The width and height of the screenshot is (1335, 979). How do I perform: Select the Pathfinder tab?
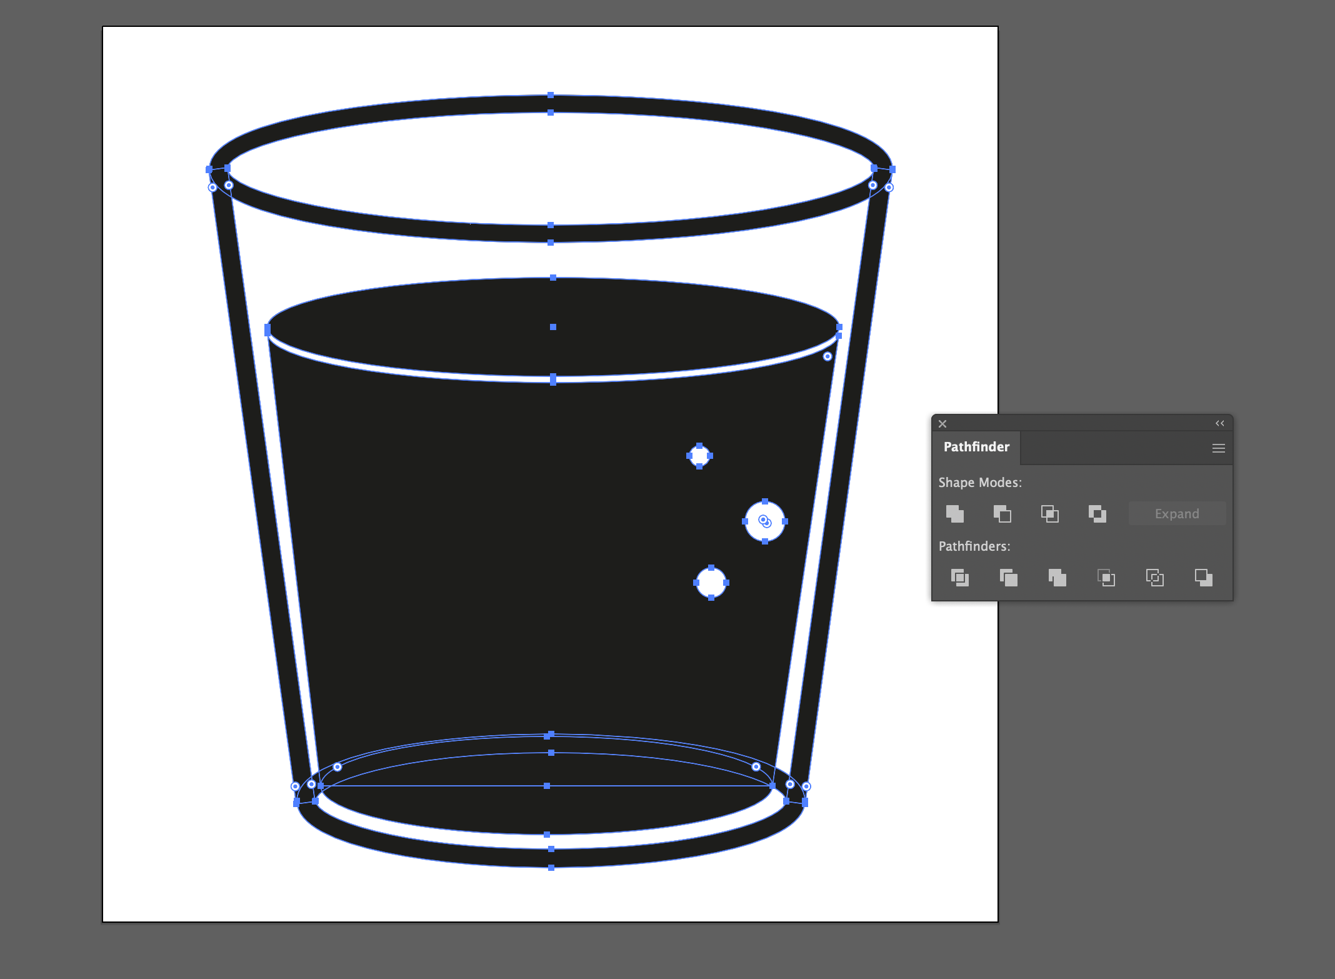click(976, 447)
